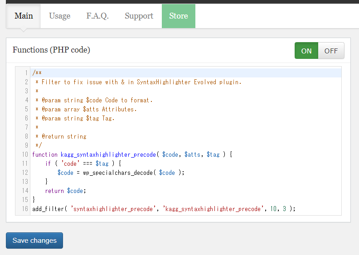The image size is (359, 255).
Task: Open the green Store tab
Action: 178,16
